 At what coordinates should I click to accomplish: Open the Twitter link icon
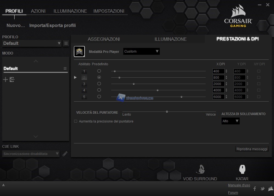tap(262, 189)
